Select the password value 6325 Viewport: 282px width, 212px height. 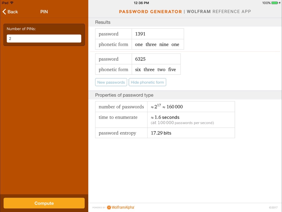point(140,59)
